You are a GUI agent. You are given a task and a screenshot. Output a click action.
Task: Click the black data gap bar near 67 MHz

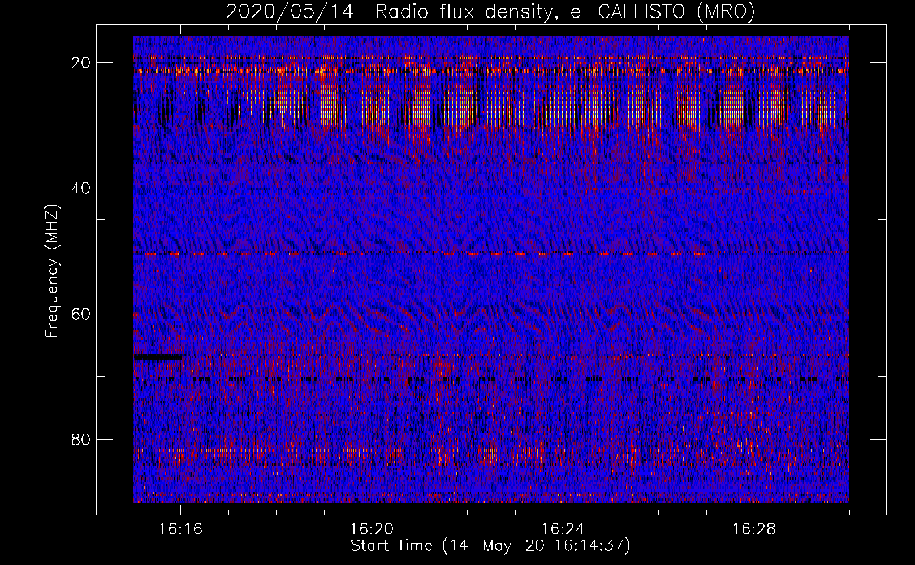point(158,357)
